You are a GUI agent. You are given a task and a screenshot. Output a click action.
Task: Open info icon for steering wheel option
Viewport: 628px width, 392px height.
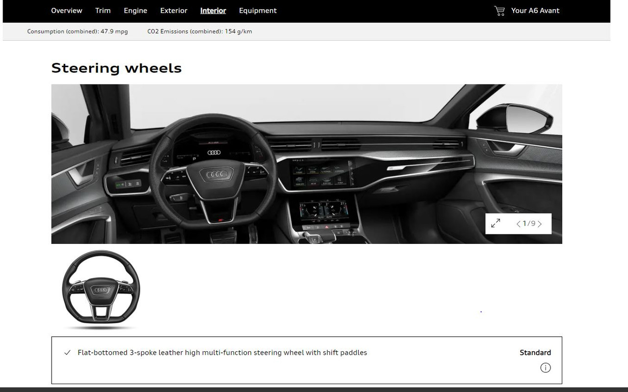(x=546, y=367)
